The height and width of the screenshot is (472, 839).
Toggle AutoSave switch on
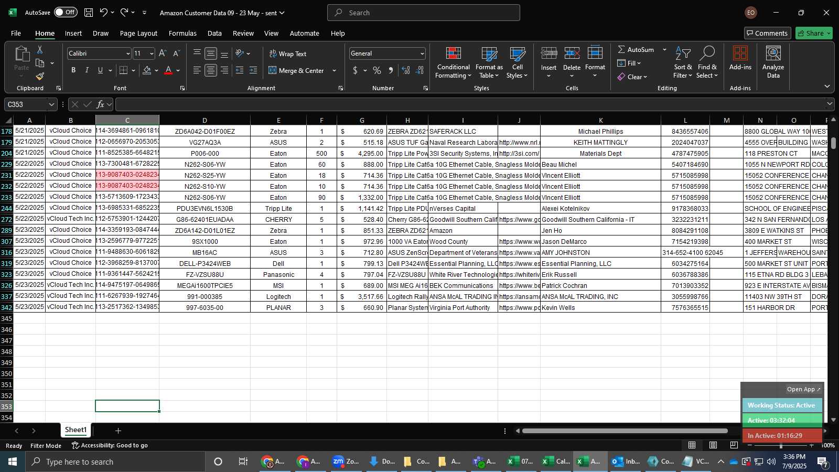[66, 12]
